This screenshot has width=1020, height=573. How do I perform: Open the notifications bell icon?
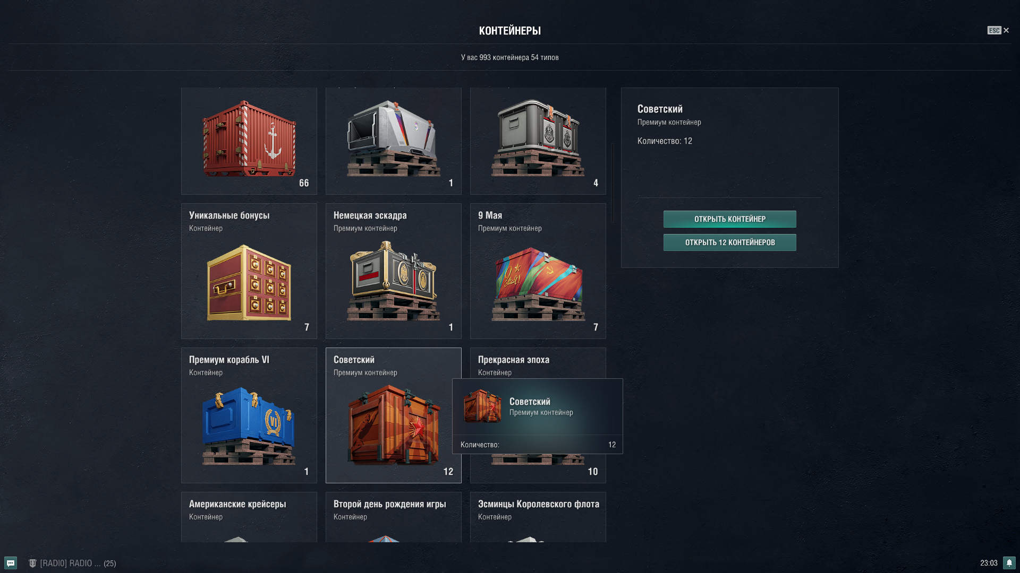pos(1009,563)
